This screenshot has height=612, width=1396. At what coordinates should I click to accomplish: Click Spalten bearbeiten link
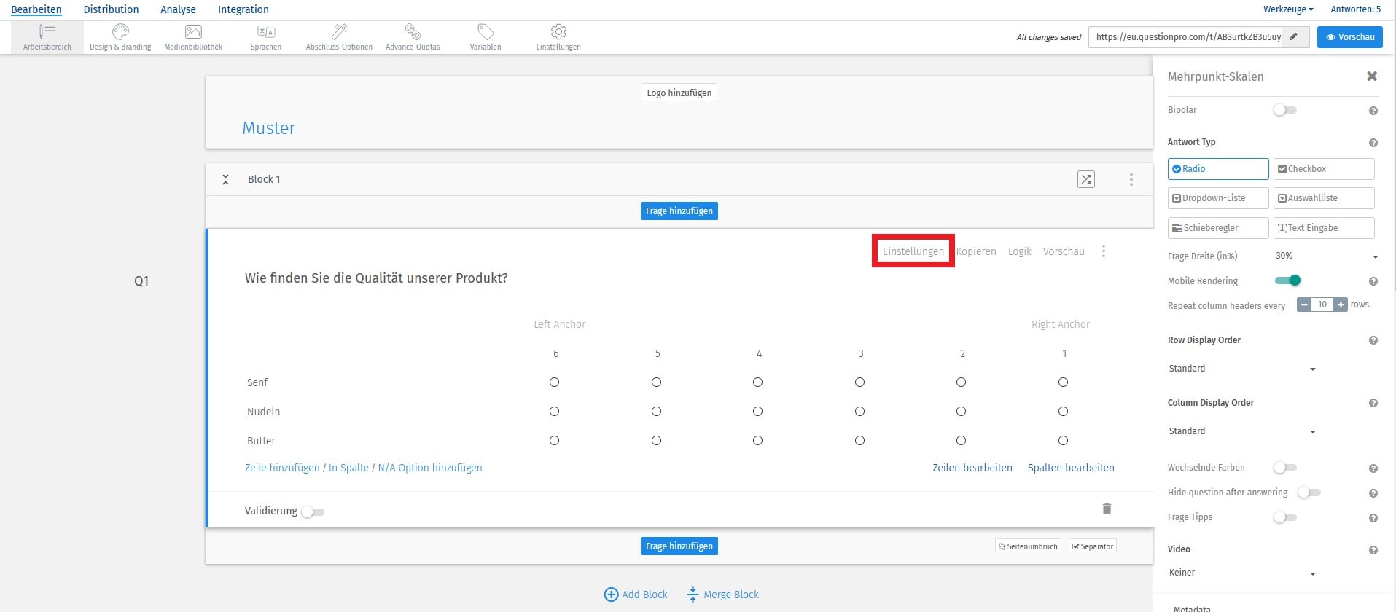click(x=1071, y=468)
